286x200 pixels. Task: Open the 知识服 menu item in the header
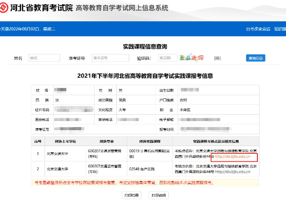click(x=280, y=29)
